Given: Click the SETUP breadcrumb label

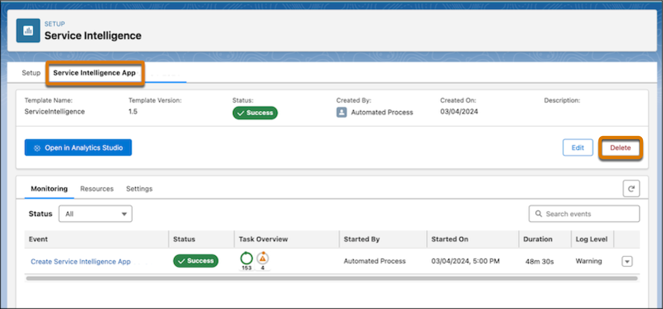Looking at the screenshot, I should pos(54,24).
